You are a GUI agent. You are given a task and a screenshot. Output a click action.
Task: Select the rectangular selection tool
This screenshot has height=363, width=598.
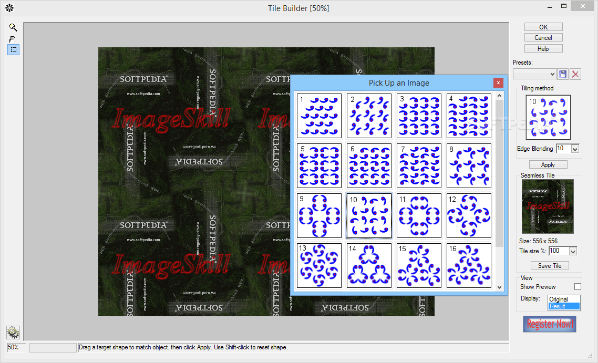13,49
